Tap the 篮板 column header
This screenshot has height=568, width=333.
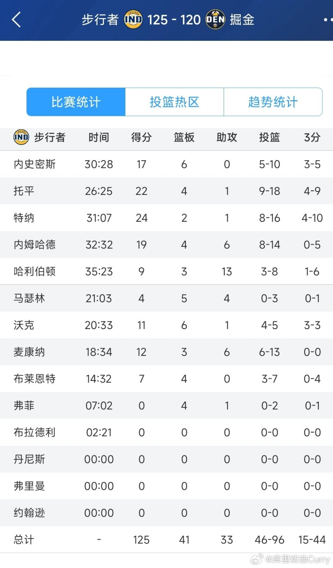coord(184,137)
